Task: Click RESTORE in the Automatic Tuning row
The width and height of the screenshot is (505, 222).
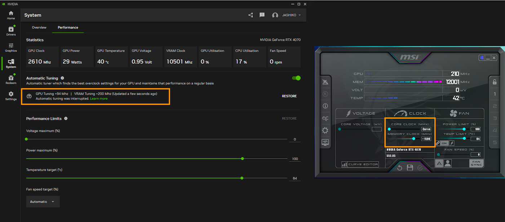Action: (289, 96)
